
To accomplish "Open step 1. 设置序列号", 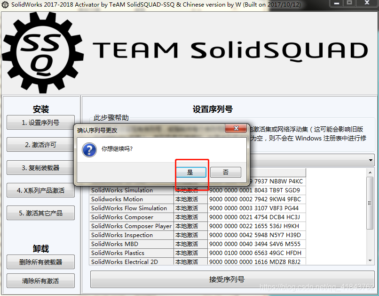I will [40, 123].
